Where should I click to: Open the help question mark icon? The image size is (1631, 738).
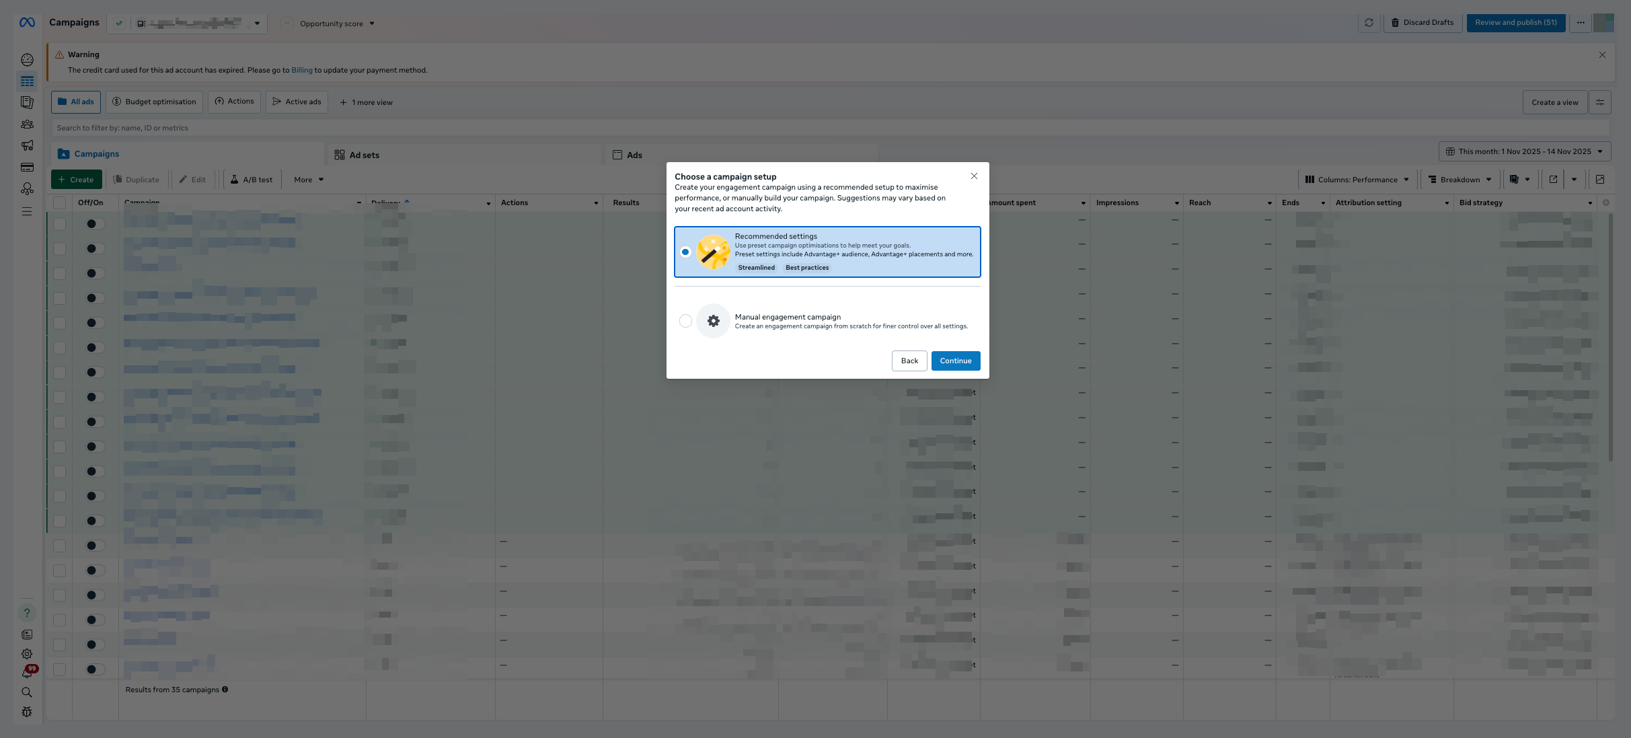(x=27, y=613)
